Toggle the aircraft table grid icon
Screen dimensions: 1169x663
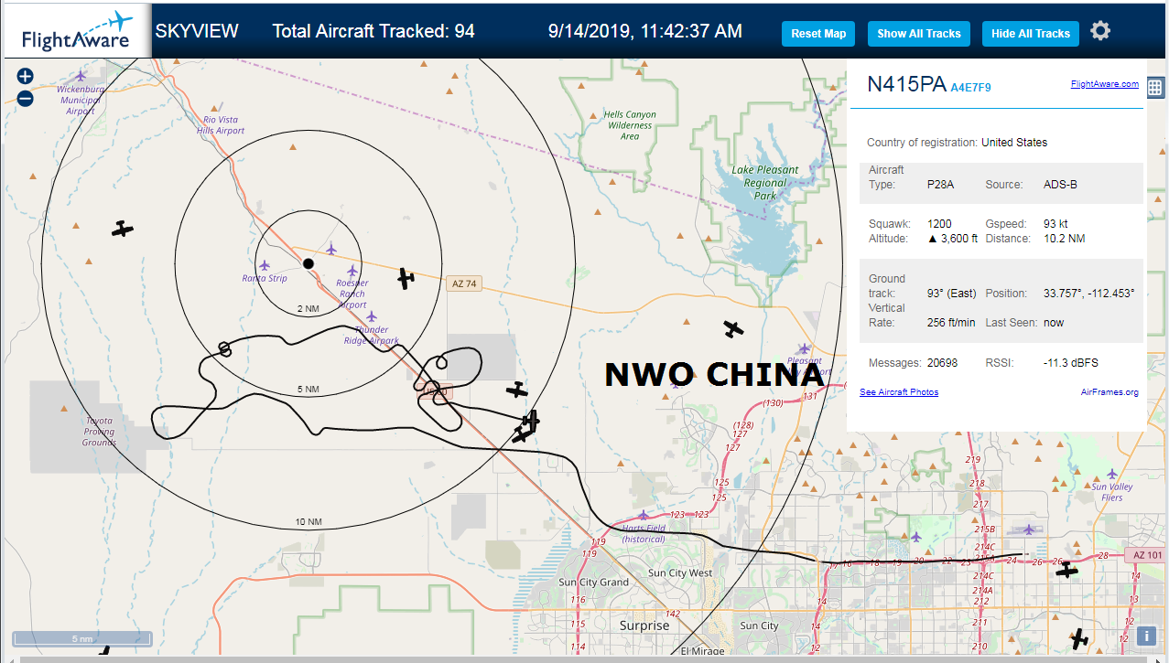pos(1155,88)
